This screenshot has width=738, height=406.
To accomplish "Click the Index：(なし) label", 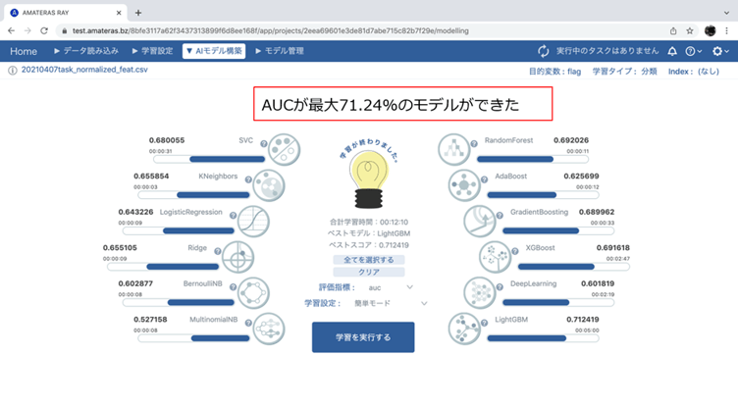I will pos(694,72).
